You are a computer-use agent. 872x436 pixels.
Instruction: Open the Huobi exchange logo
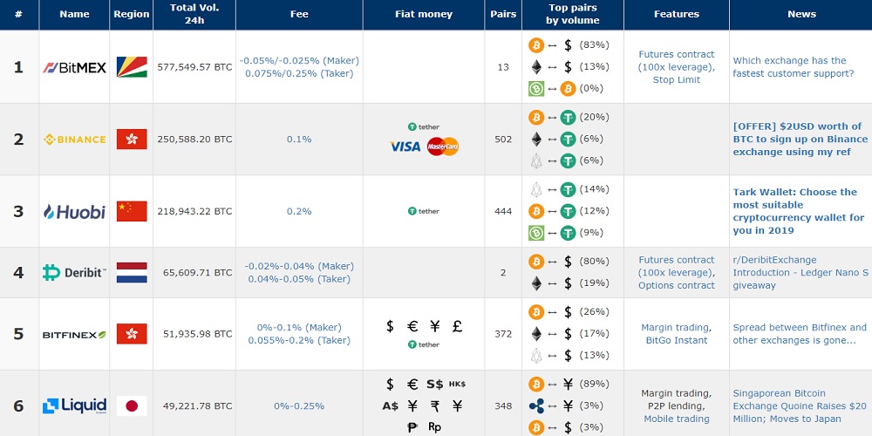pos(74,212)
